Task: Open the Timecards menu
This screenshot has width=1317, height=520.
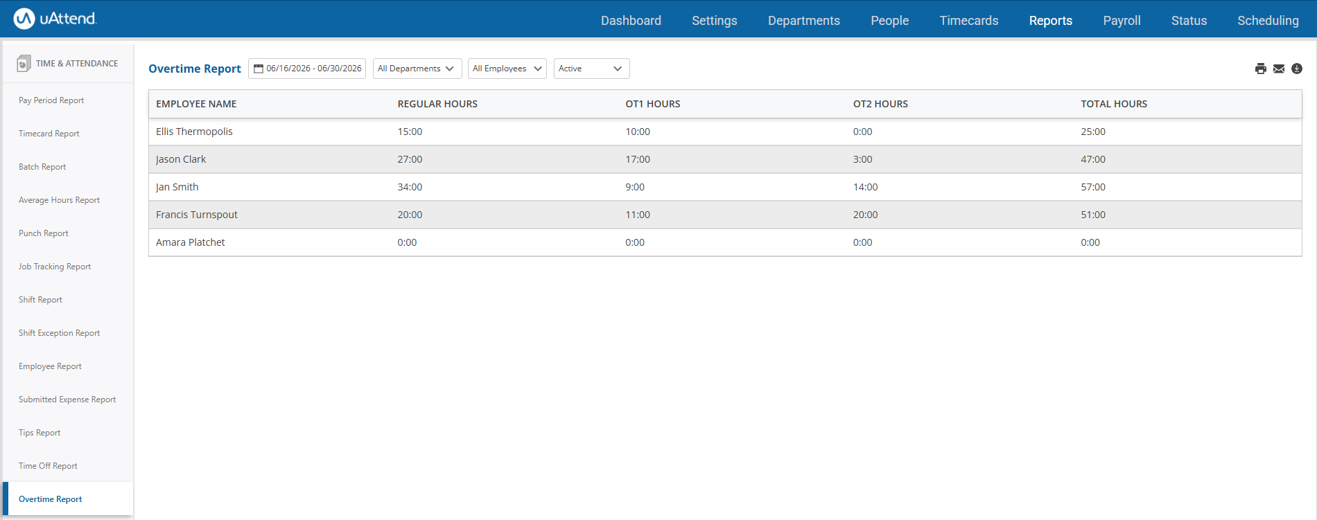Action: click(x=969, y=21)
